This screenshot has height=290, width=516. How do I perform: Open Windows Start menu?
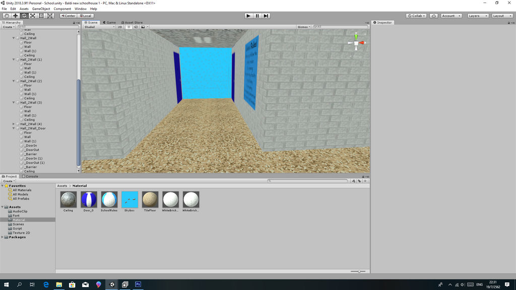tap(6, 284)
